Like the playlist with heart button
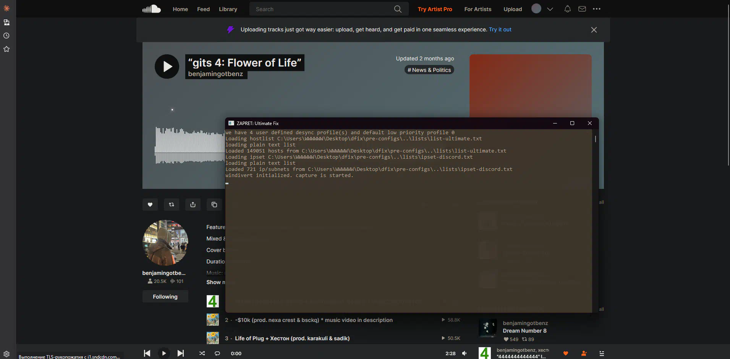 pyautogui.click(x=150, y=205)
